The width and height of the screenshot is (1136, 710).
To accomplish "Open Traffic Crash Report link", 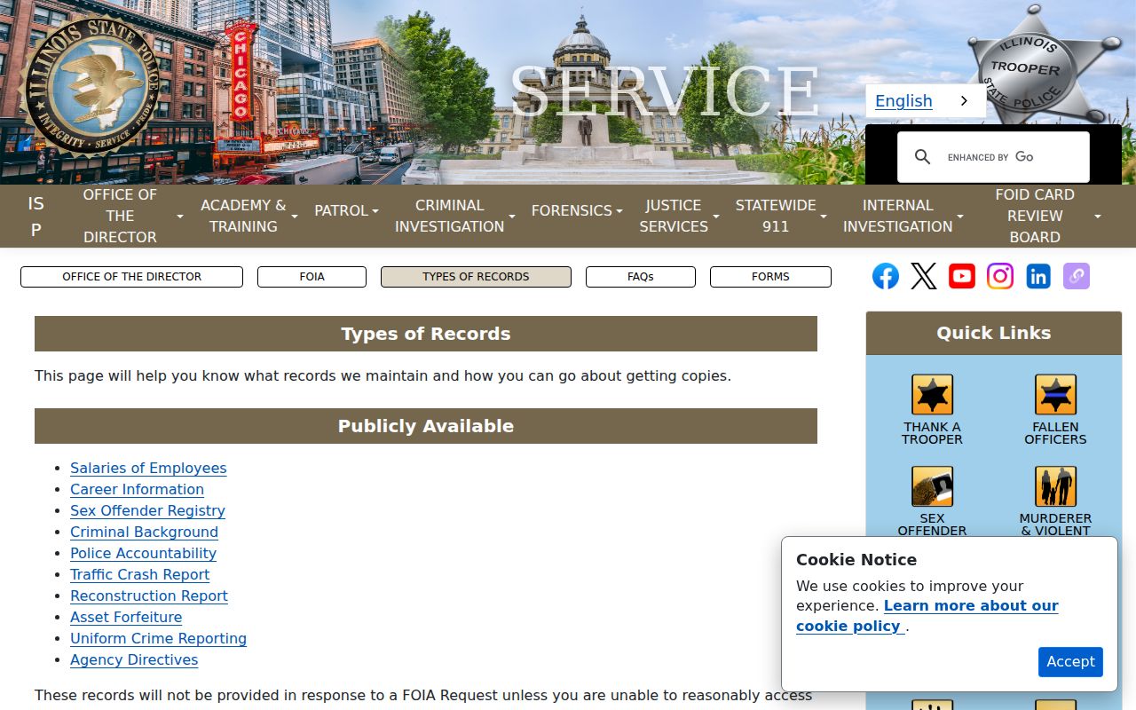I will (x=139, y=575).
